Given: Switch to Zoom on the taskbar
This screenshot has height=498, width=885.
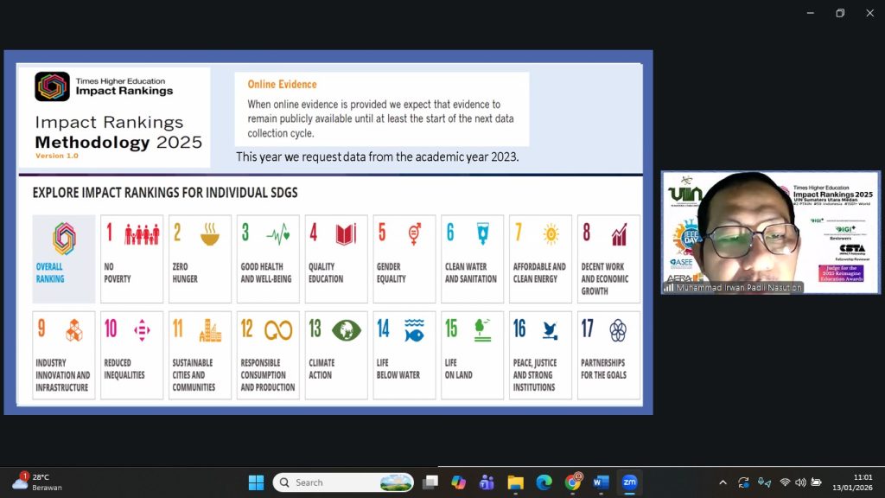Looking at the screenshot, I should tap(629, 482).
